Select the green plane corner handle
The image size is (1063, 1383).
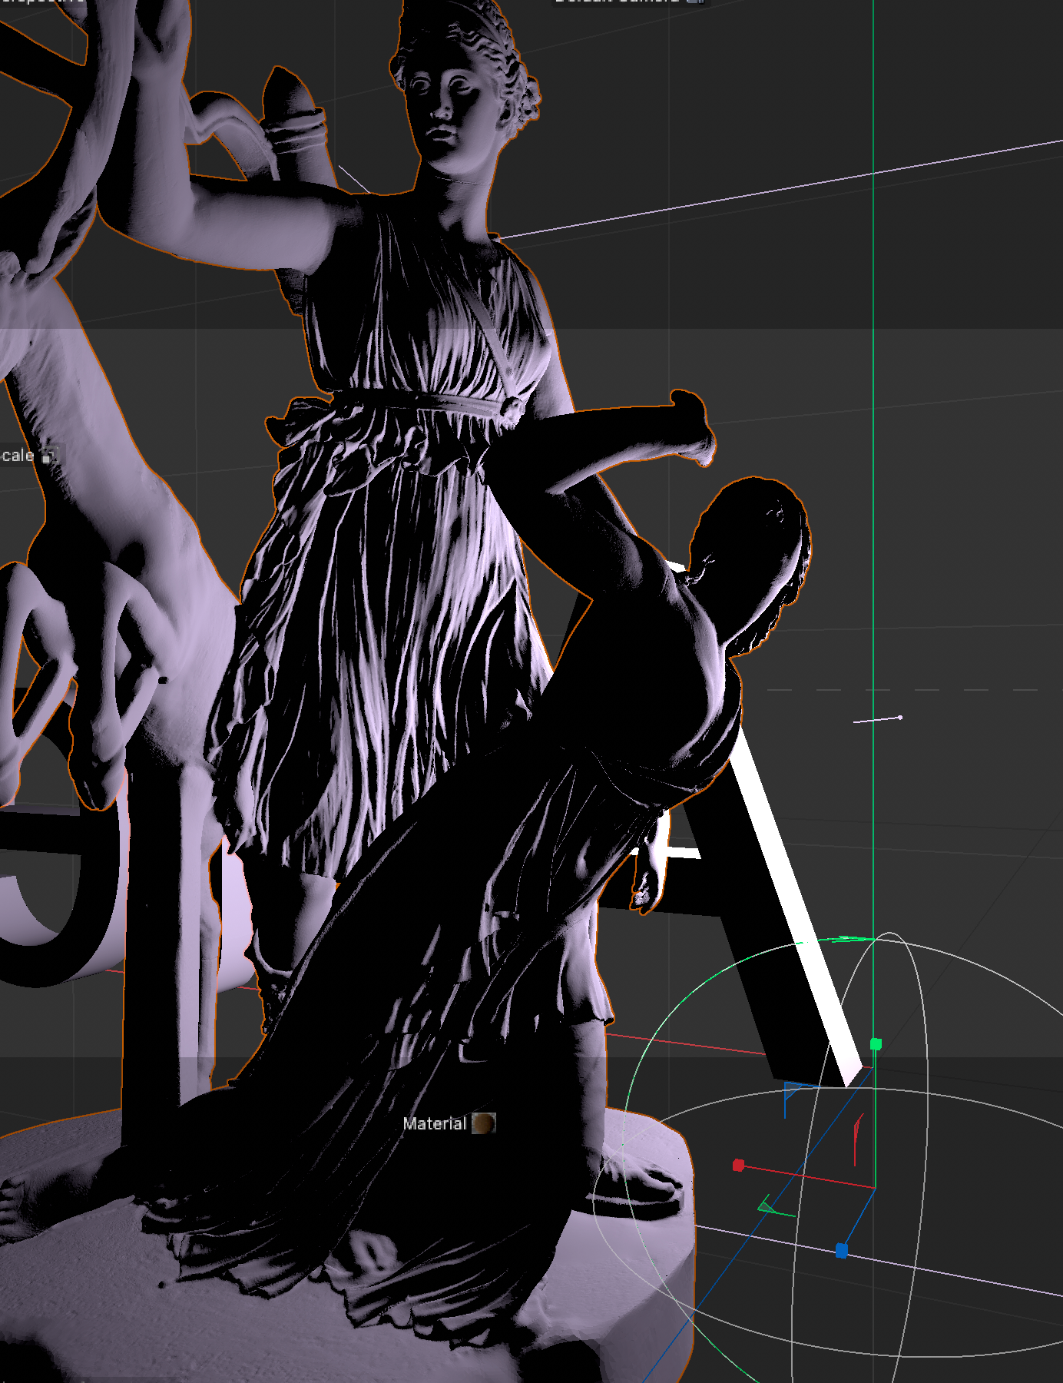(768, 1207)
